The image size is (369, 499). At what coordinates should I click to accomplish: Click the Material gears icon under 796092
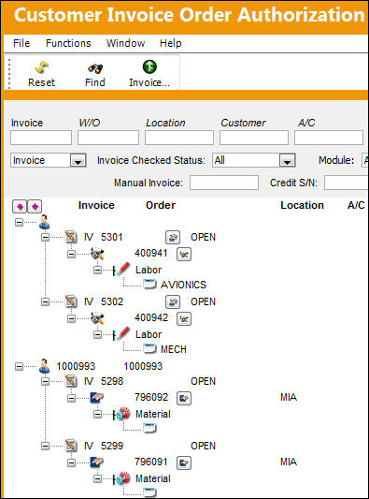pyautogui.click(x=122, y=414)
